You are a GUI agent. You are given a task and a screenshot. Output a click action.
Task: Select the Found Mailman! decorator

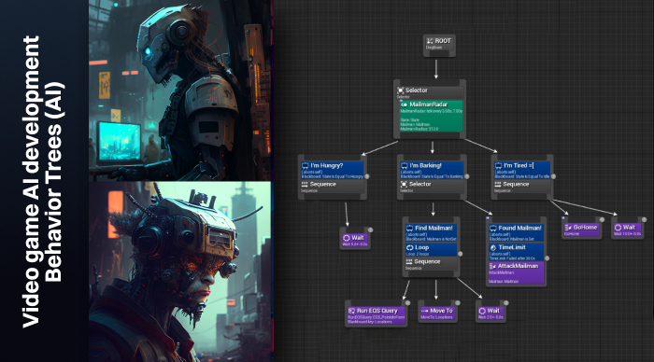[x=516, y=233]
